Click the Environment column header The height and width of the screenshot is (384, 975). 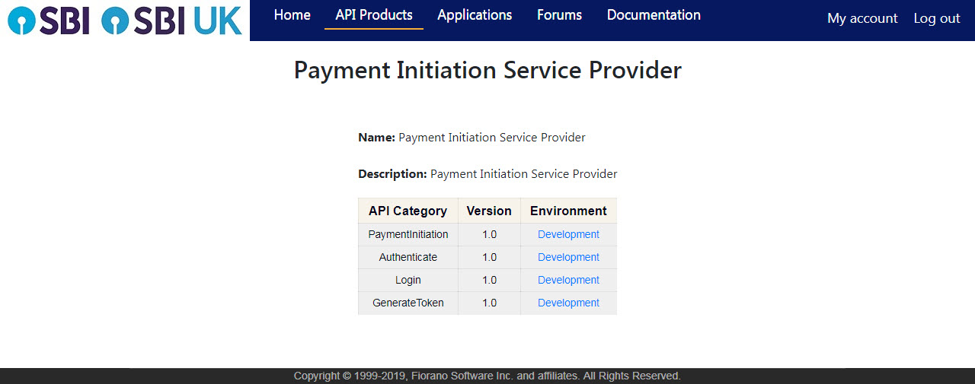point(568,211)
